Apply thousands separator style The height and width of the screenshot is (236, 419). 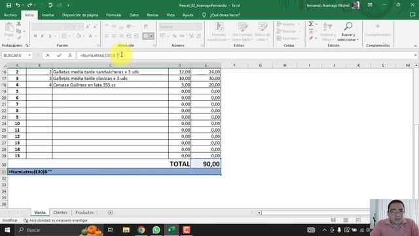tap(182, 36)
